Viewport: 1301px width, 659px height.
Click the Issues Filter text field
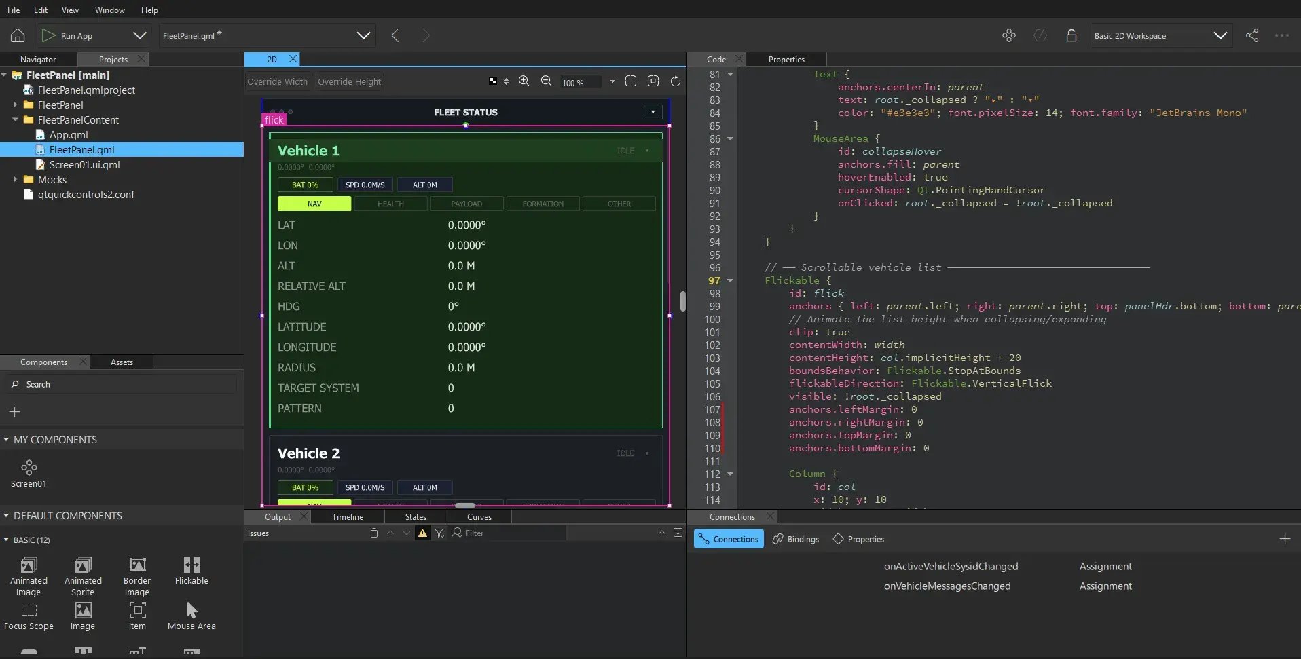(508, 533)
